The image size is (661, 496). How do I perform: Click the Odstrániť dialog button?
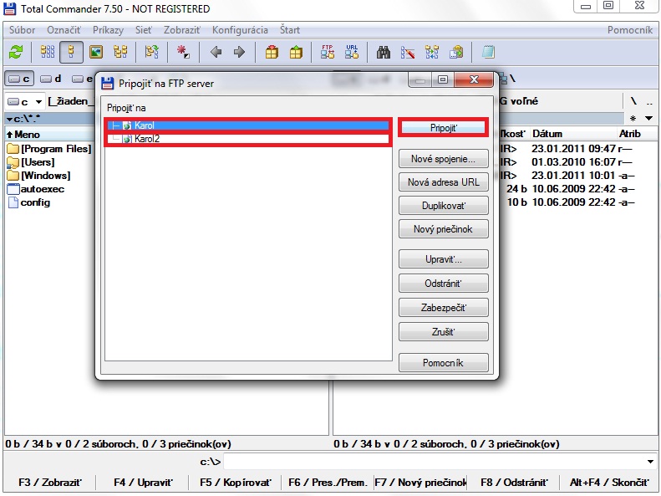click(x=444, y=284)
